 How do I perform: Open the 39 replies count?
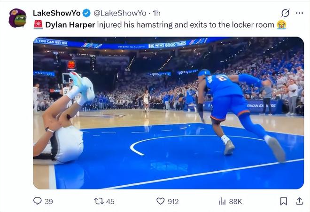pyautogui.click(x=49, y=202)
